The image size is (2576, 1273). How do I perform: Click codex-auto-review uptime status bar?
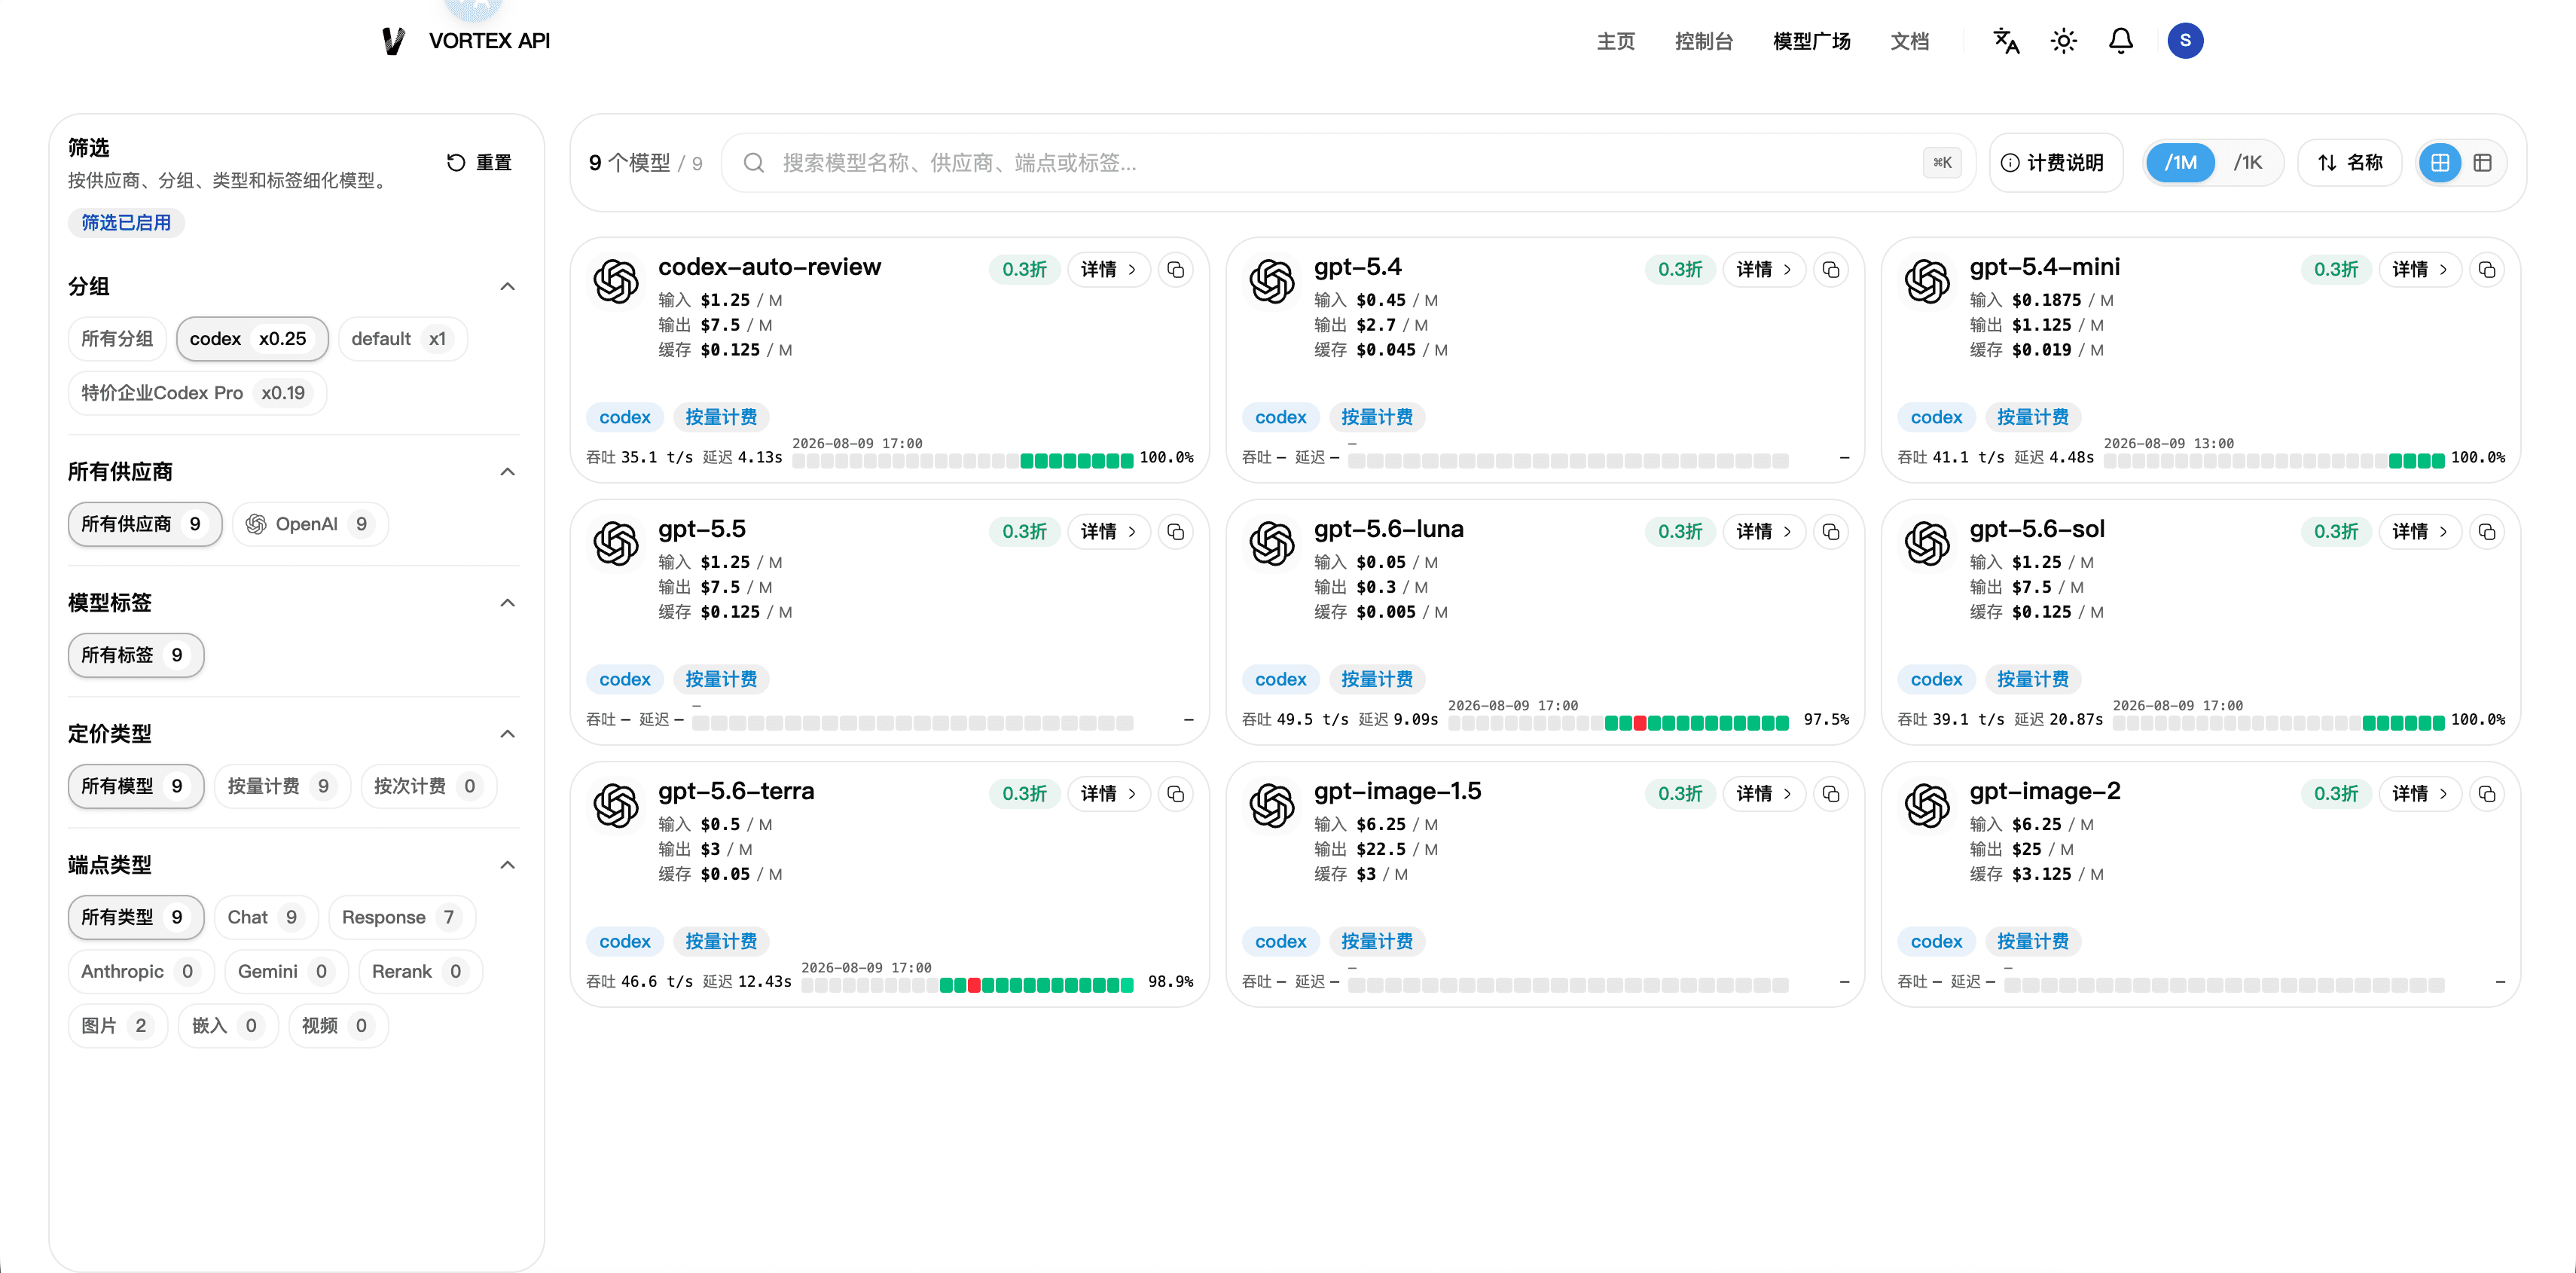pos(963,461)
